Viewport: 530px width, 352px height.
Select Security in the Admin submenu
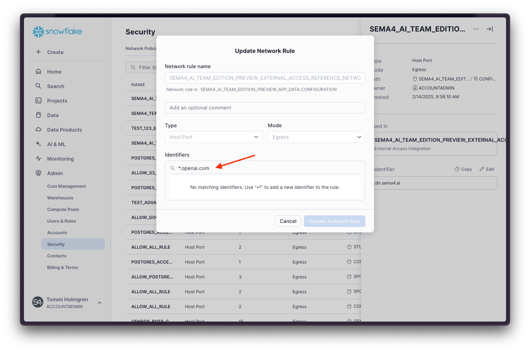(x=56, y=244)
